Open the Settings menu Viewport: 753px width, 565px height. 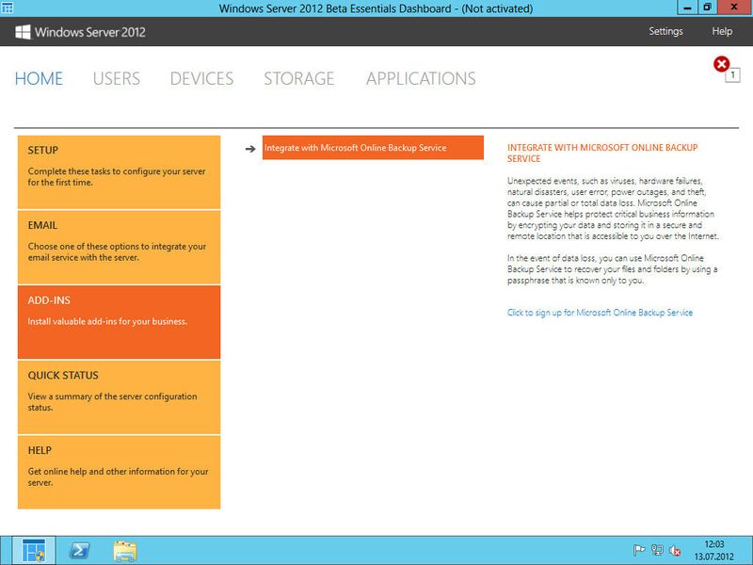tap(667, 31)
